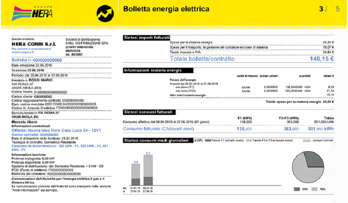
Task: Click the dark 'Fascia F1 (ad alto costo)' legend swatch
Action: coord(208,140)
